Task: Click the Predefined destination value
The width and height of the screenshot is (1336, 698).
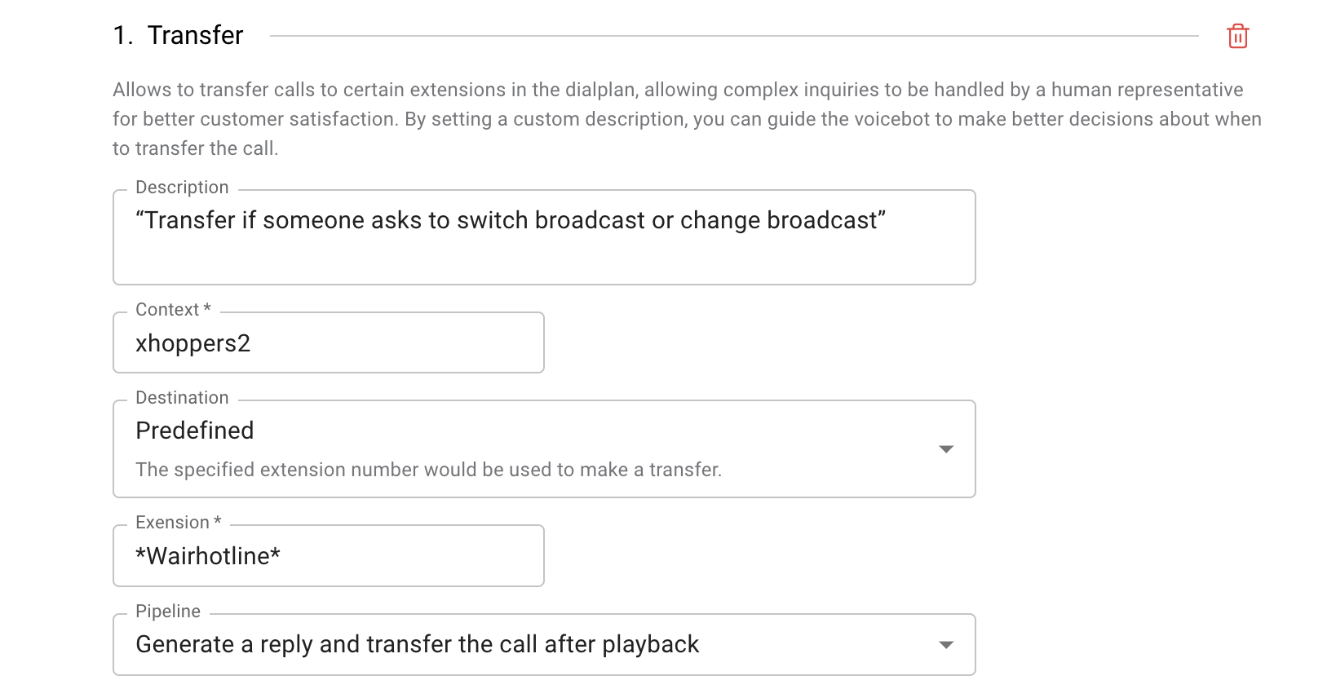Action: click(x=195, y=431)
